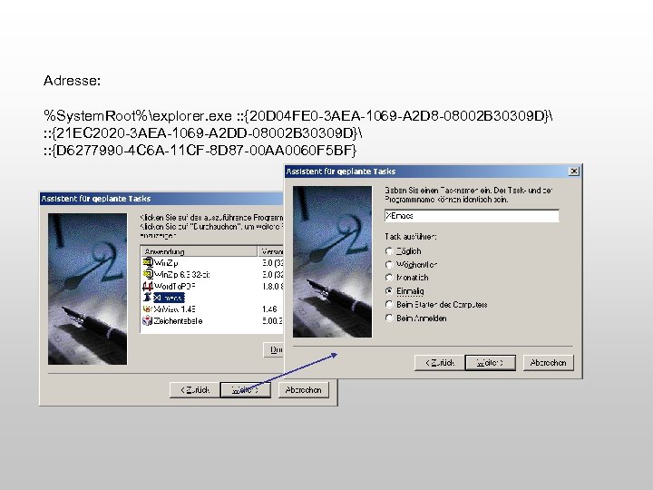The image size is (653, 490).
Task: Click Weiter in the front wizard dialog
Action: tap(490, 362)
